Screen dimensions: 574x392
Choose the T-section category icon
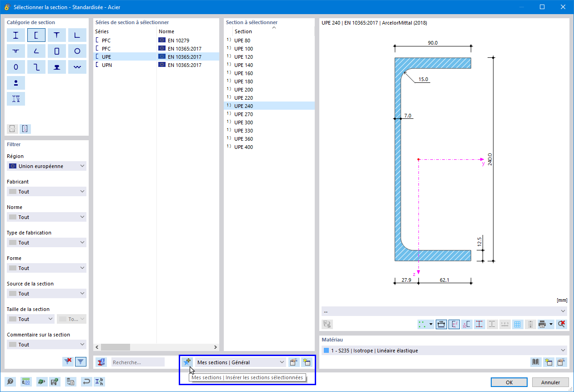[x=57, y=35]
